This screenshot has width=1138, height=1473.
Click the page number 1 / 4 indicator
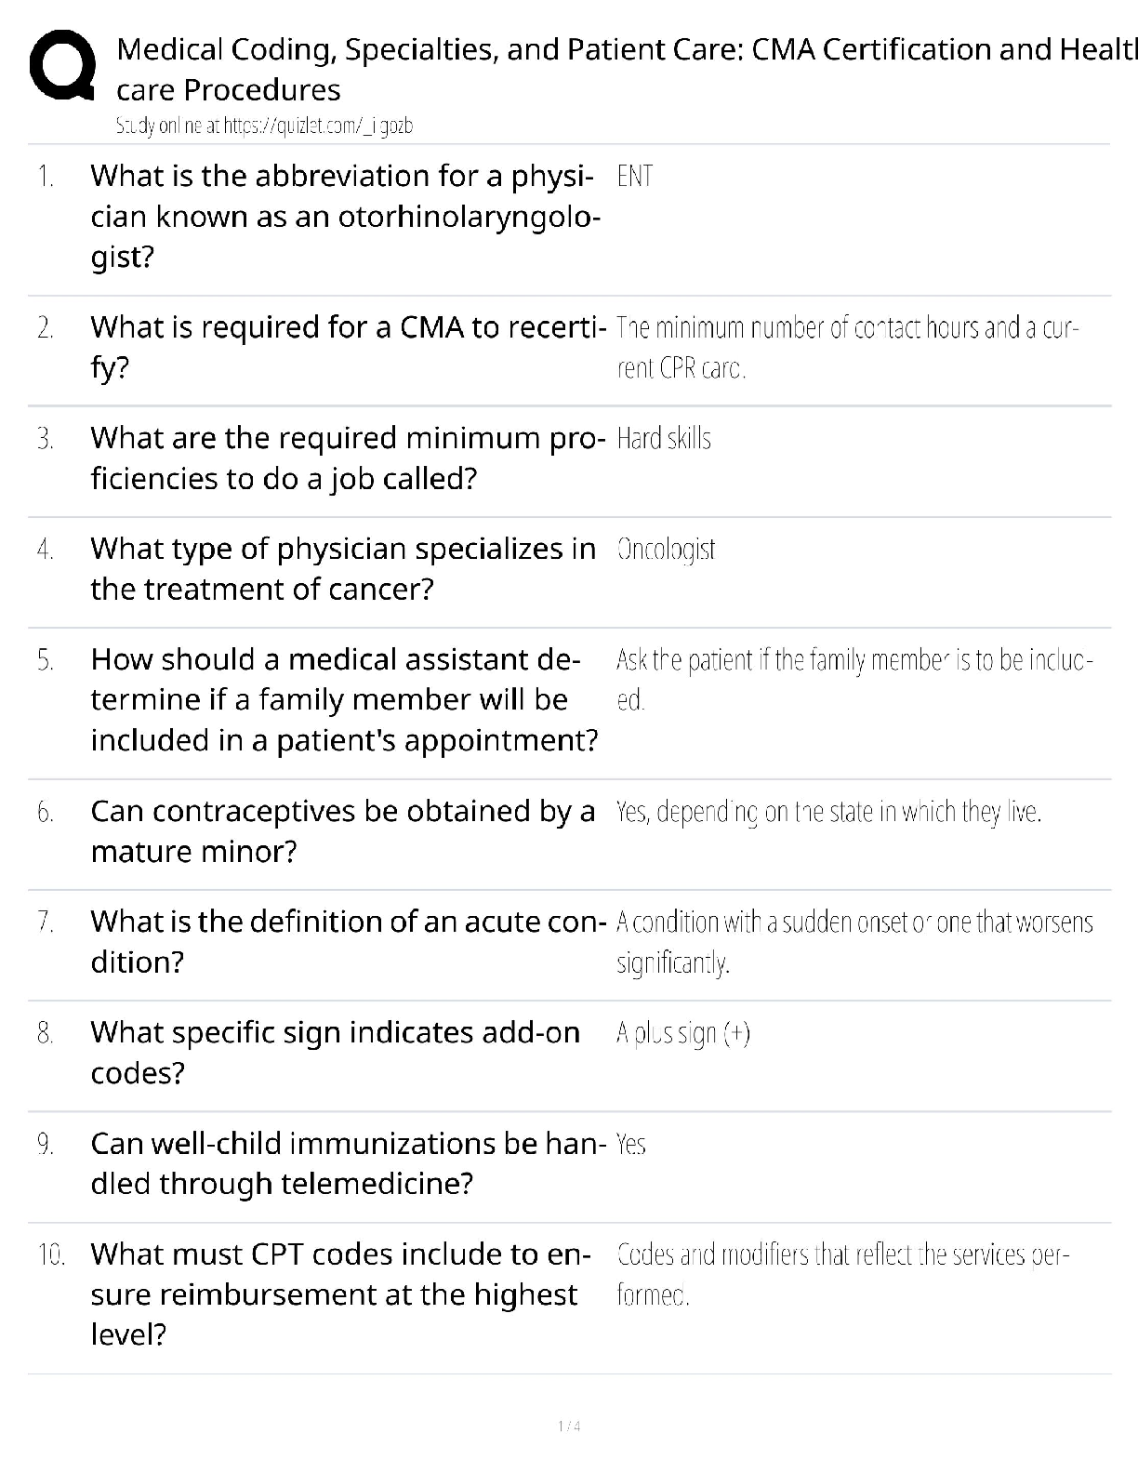coord(569,1426)
